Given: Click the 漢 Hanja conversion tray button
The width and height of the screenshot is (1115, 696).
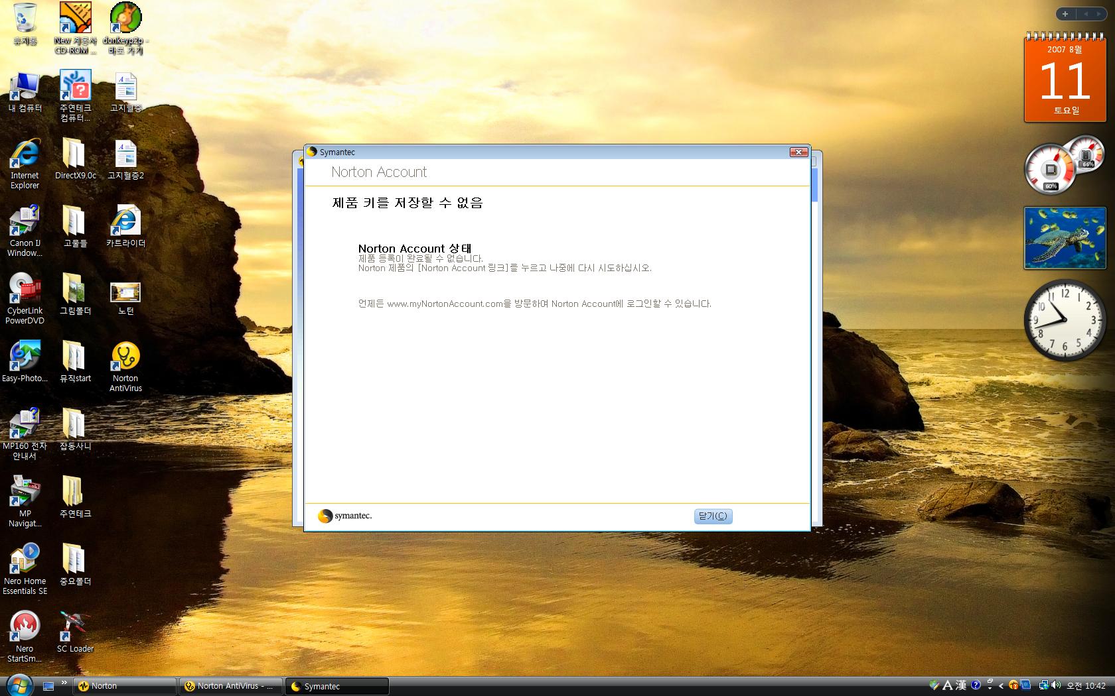Looking at the screenshot, I should point(961,685).
